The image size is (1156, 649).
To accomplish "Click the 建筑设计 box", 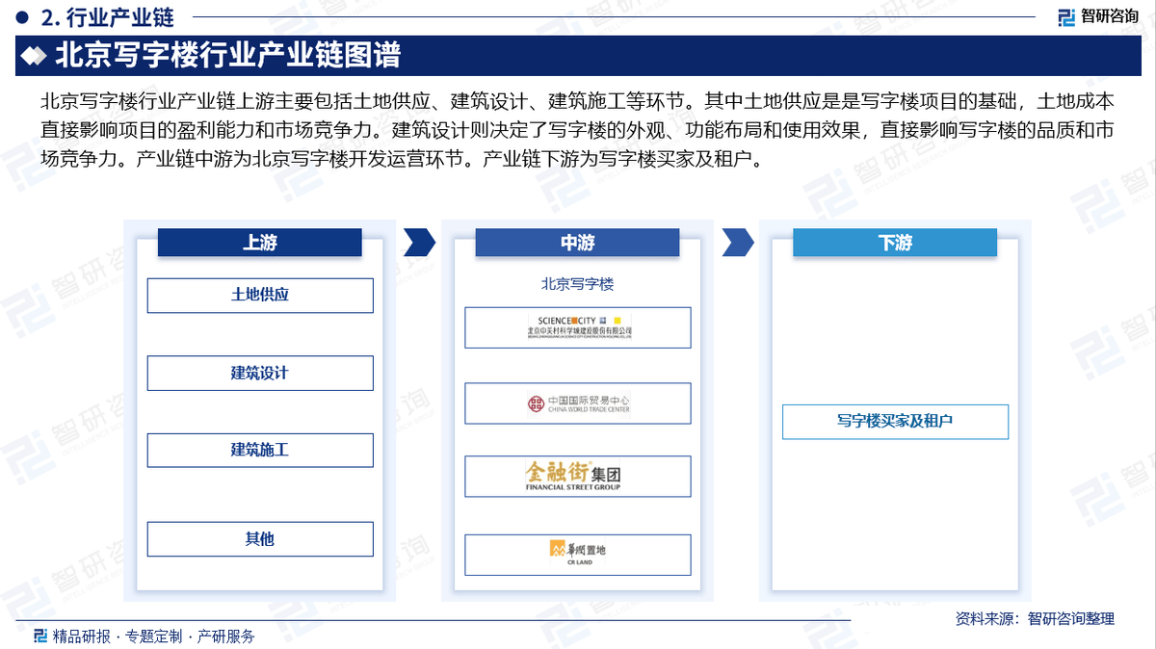I will coord(259,373).
